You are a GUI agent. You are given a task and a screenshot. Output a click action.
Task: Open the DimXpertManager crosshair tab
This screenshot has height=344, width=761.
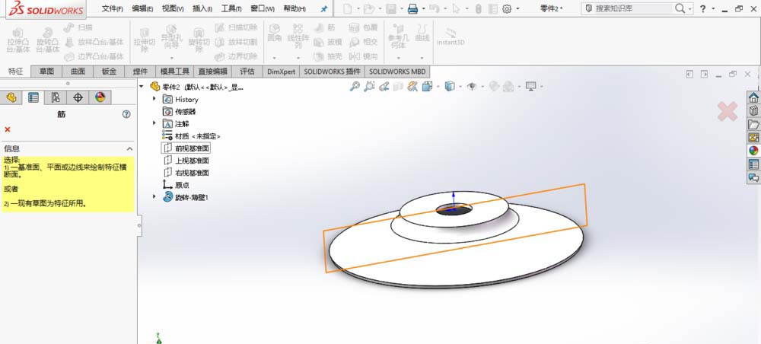[x=78, y=97]
